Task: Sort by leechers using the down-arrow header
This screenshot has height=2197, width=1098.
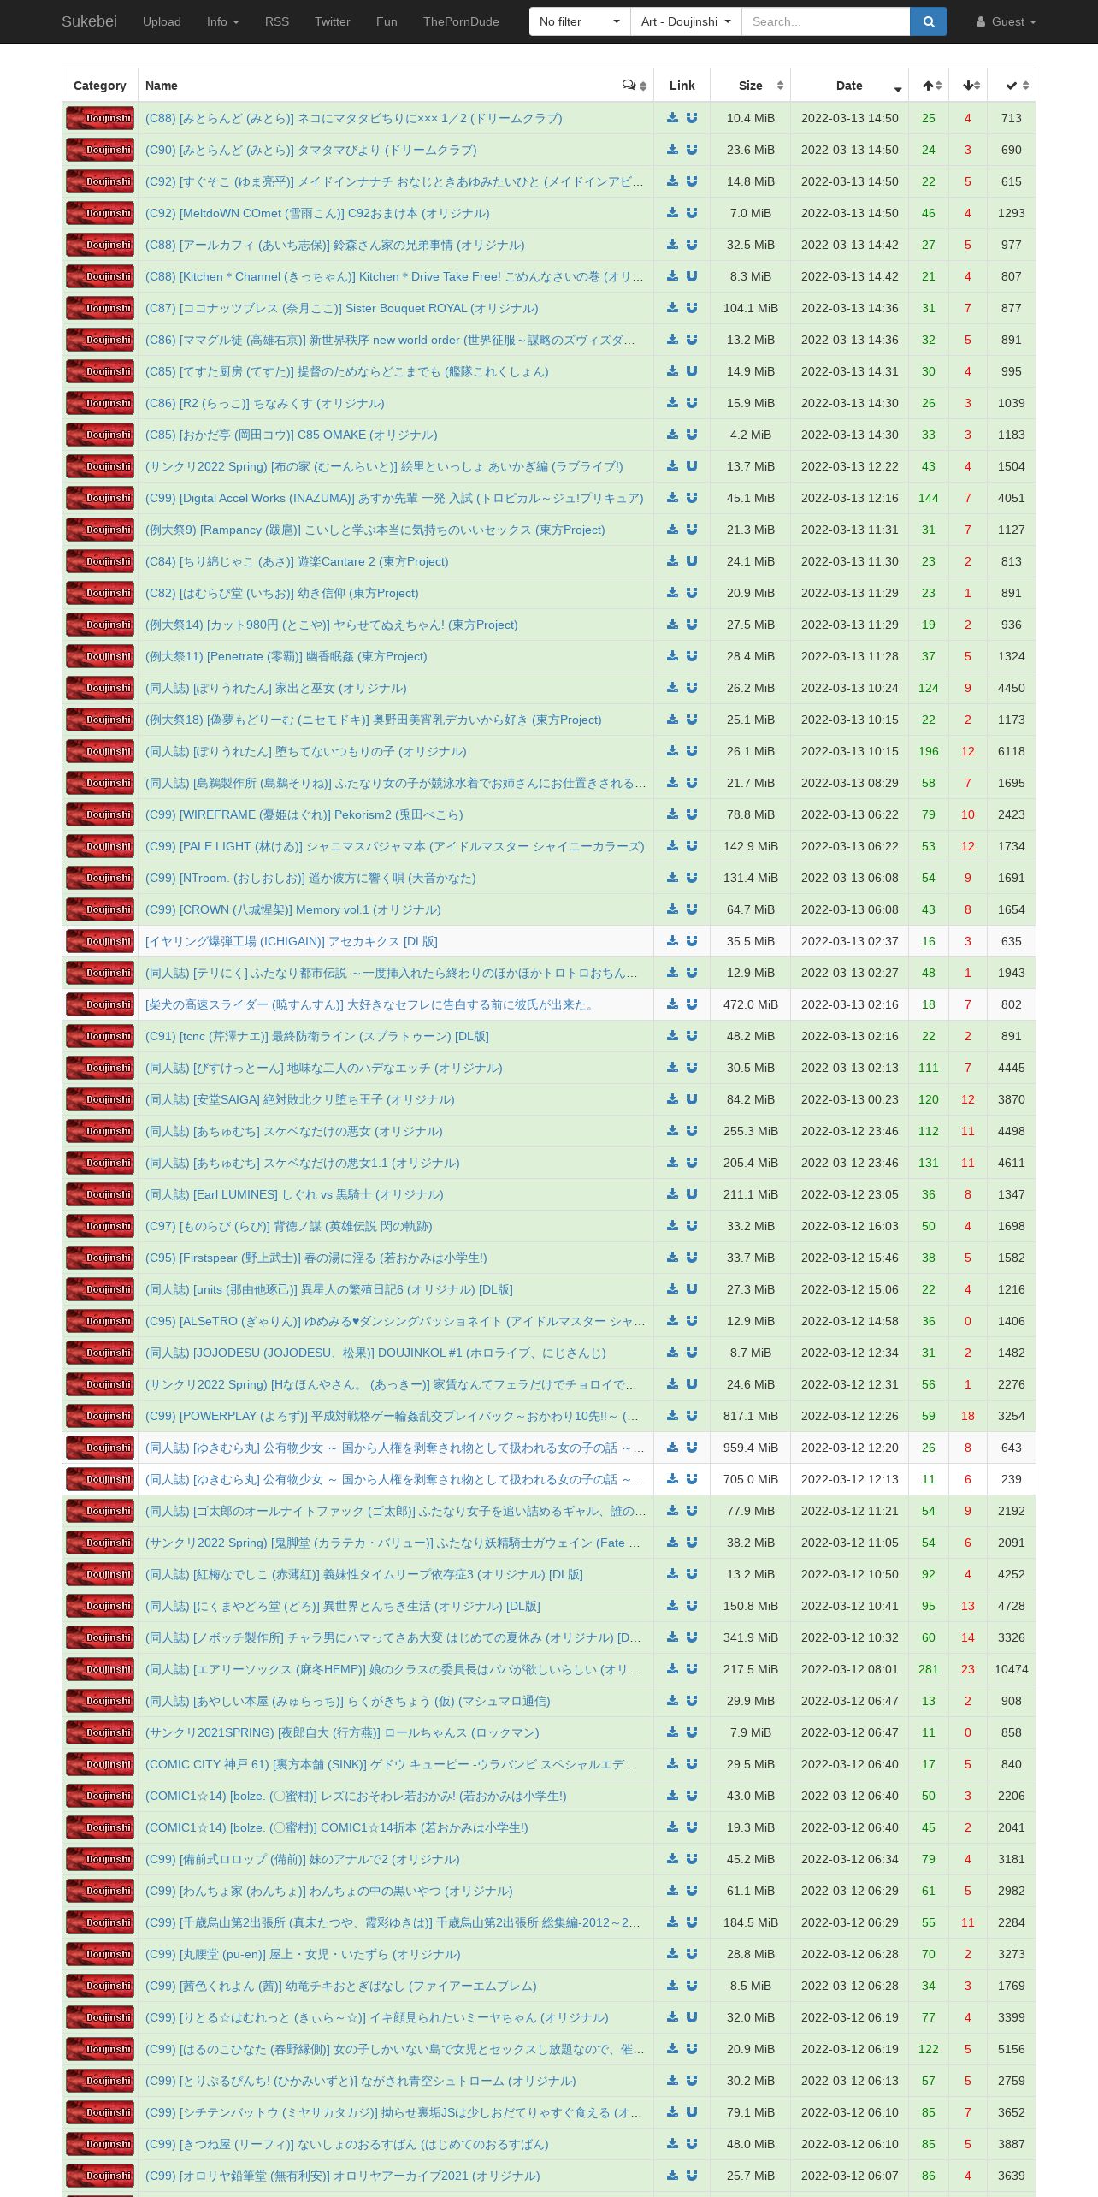Action: pos(968,86)
